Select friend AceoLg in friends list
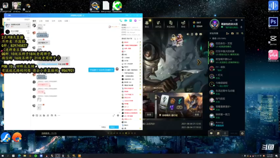Image resolution: width=280 pixels, height=158 pixels. coord(226,124)
